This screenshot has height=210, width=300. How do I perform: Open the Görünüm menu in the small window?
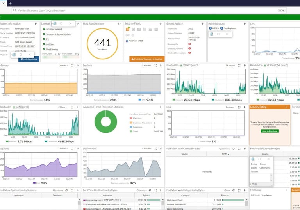pos(264,168)
